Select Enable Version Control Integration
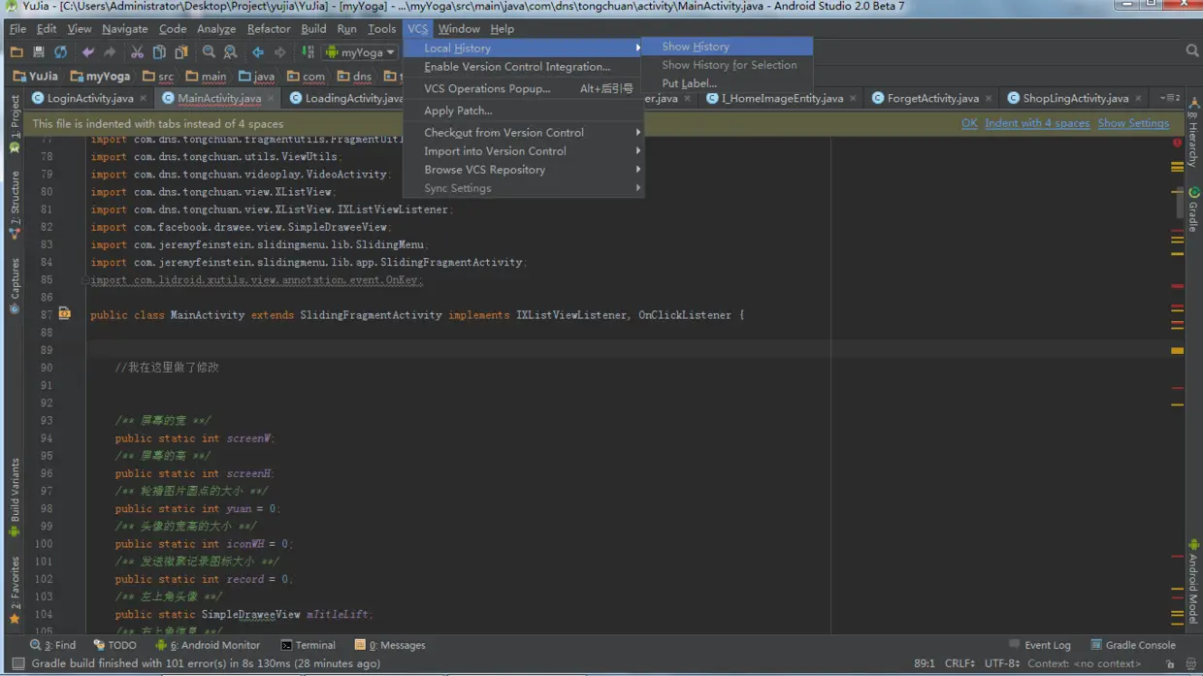The width and height of the screenshot is (1203, 676). click(x=522, y=67)
